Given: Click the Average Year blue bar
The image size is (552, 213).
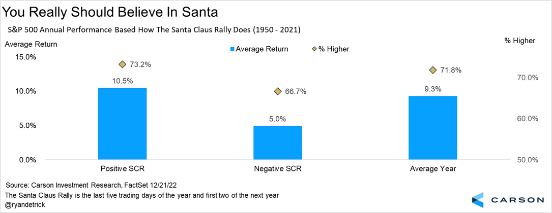Looking at the screenshot, I should click(433, 128).
